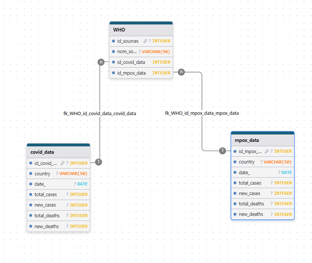Image resolution: width=312 pixels, height=263 pixels.
Task: Select the total_cases column in mpox_data
Action: tap(263, 183)
